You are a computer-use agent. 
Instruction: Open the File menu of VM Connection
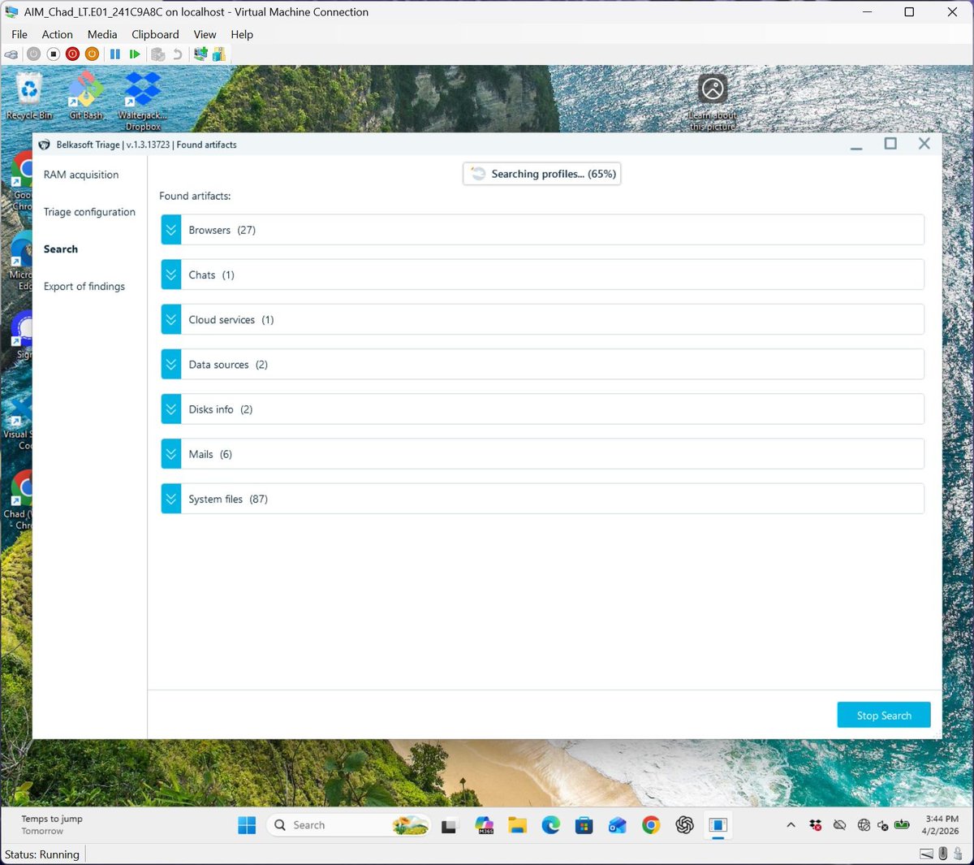(x=19, y=34)
